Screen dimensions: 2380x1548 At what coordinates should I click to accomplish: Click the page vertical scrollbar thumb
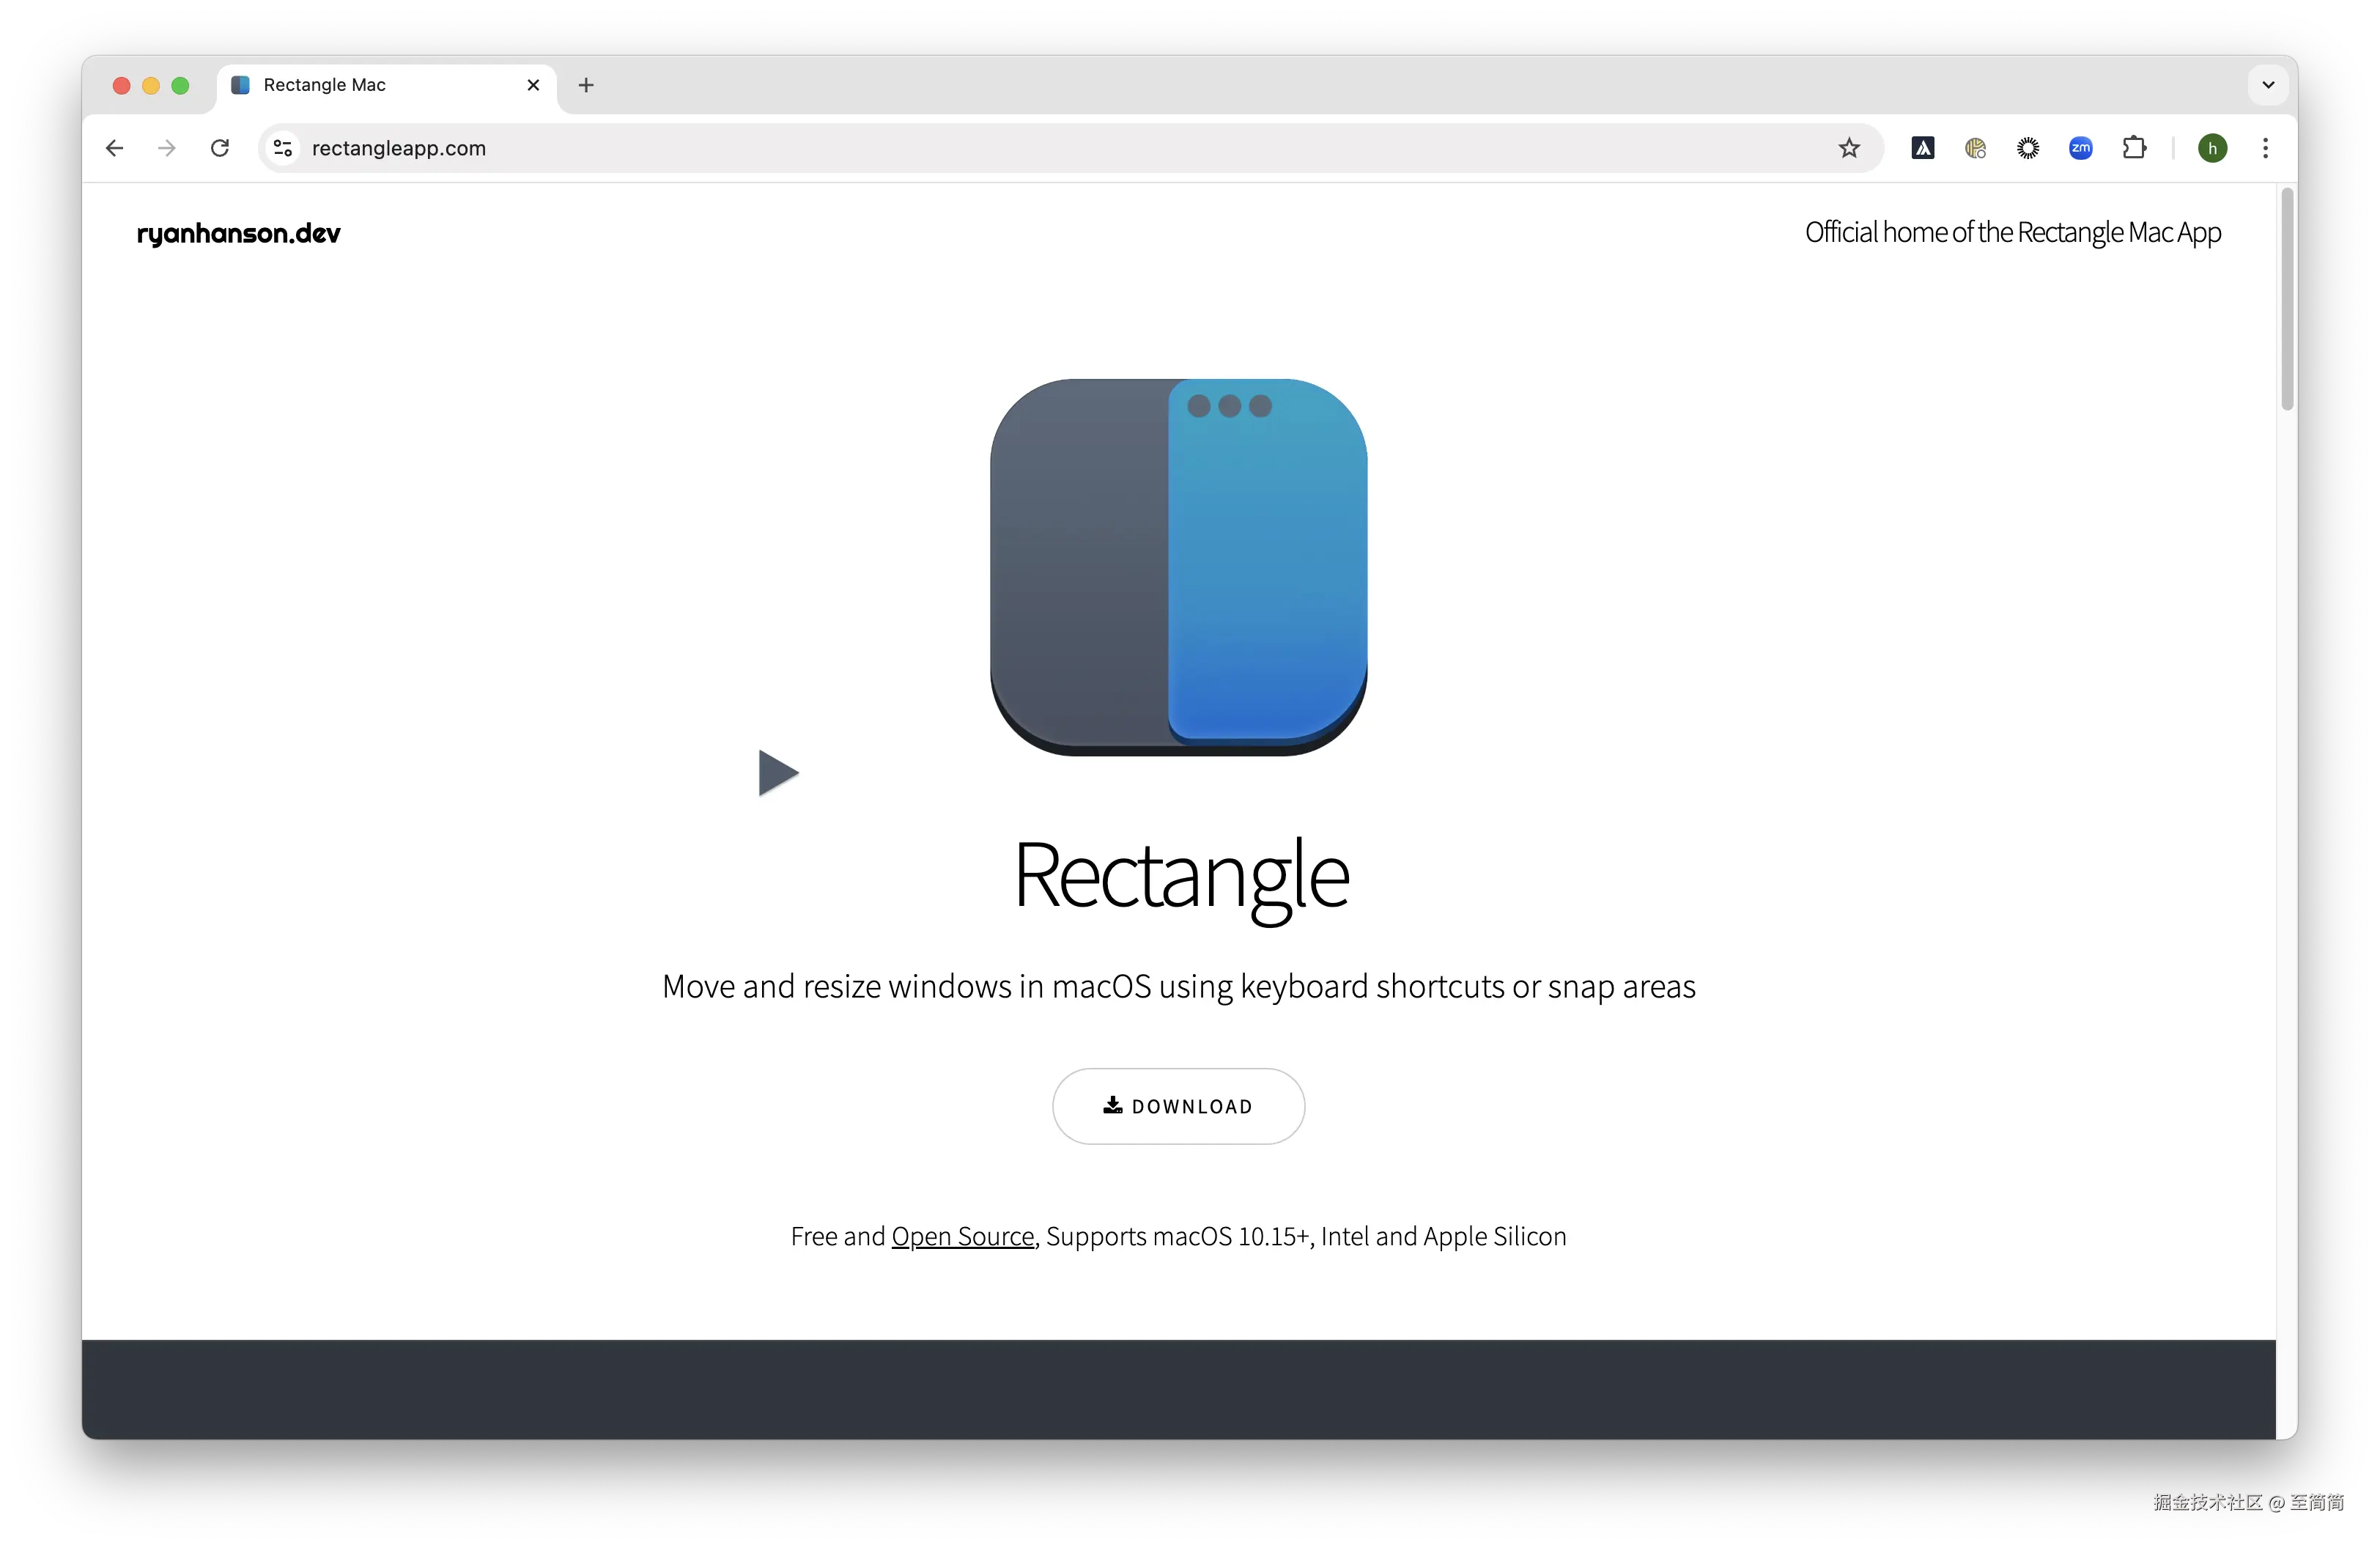[x=2286, y=300]
